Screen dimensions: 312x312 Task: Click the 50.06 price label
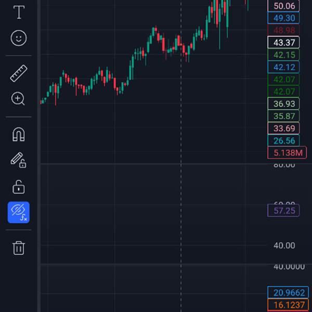[283, 6]
